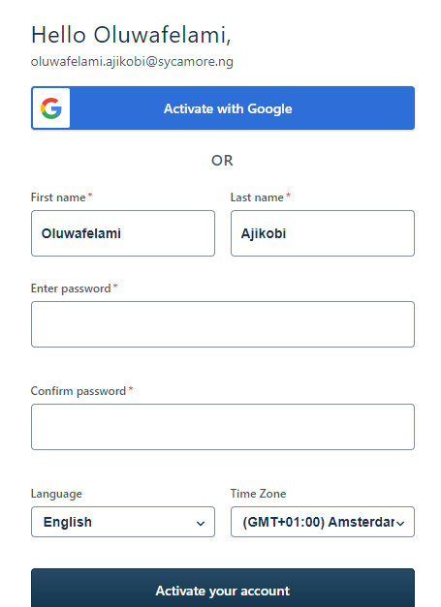Click the Confirm password label
Screen dimensions: 441x607
click(x=79, y=391)
